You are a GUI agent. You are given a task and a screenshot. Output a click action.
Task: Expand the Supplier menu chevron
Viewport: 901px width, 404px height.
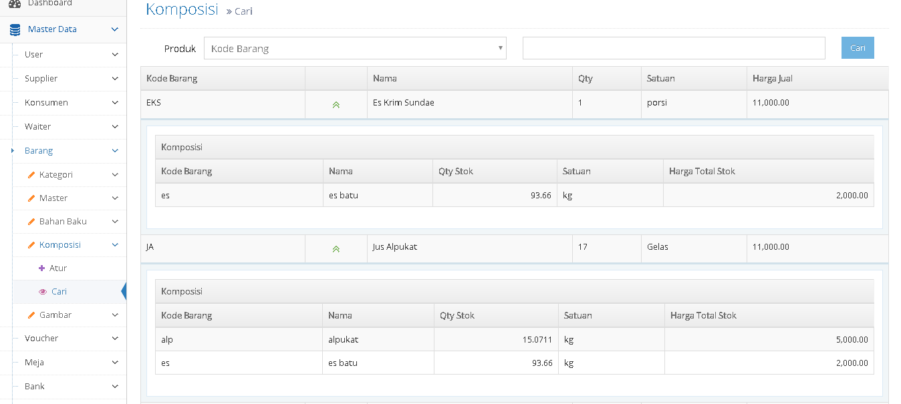pyautogui.click(x=115, y=79)
